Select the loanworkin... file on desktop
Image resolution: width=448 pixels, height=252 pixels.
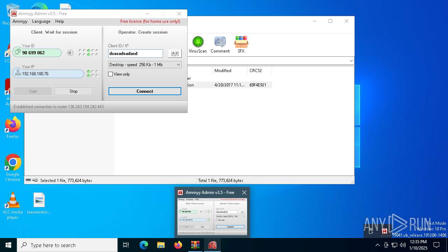(39, 203)
